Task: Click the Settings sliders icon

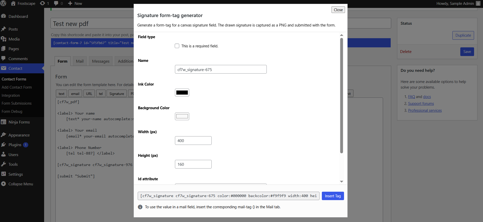Action: coord(4,174)
